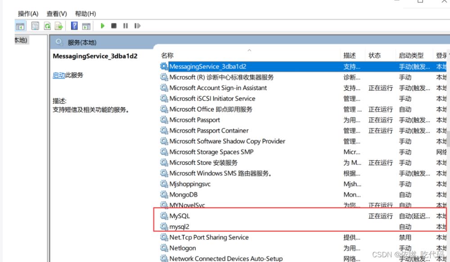Open the 帮助(H) menu
Image resolution: width=450 pixels, height=262 pixels.
tap(85, 14)
